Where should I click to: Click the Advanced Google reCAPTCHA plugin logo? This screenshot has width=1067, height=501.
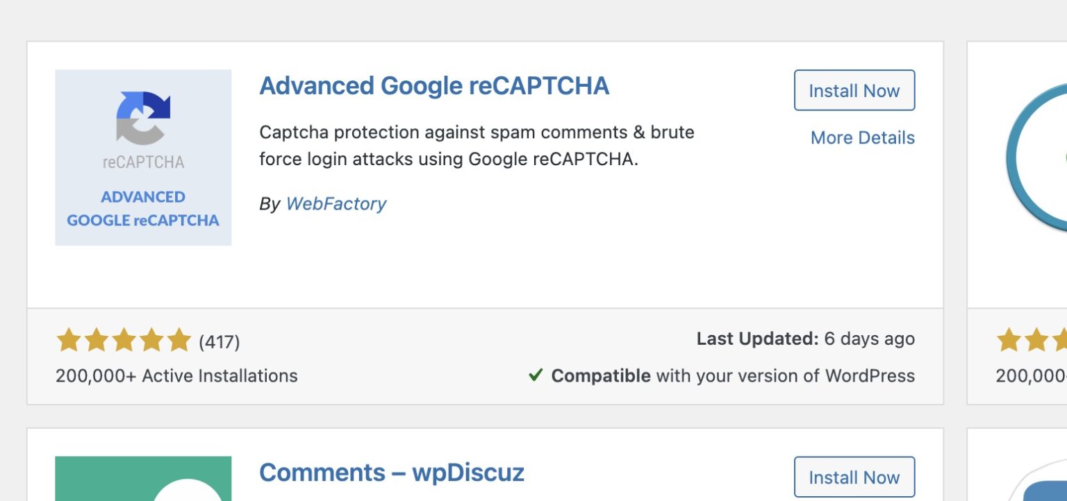click(143, 158)
